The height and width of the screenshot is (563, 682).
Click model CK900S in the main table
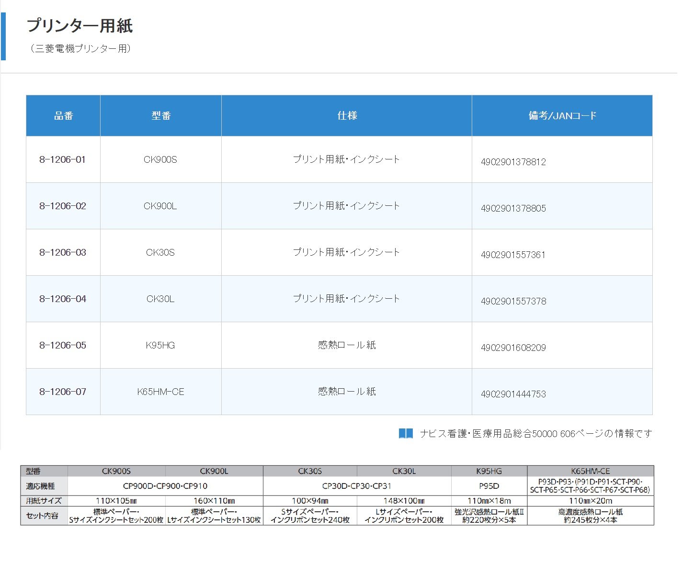point(160,159)
